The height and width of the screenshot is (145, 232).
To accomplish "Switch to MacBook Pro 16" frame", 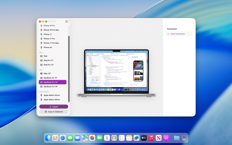I will (52, 86).
